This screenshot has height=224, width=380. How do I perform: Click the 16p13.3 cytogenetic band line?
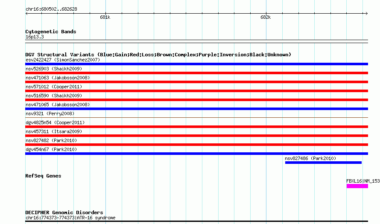coord(196,41)
